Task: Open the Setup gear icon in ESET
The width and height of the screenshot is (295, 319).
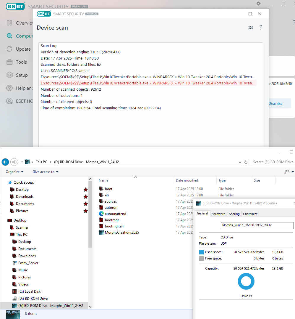Action: click(9, 75)
